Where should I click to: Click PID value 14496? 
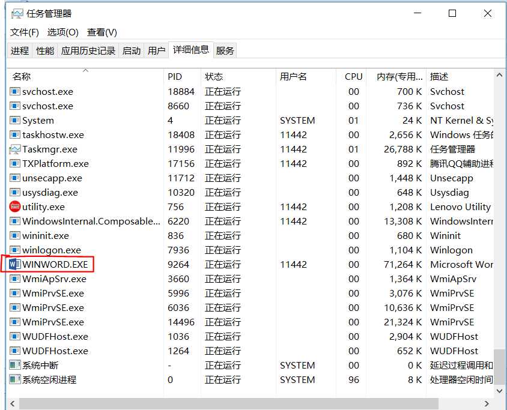tap(181, 322)
